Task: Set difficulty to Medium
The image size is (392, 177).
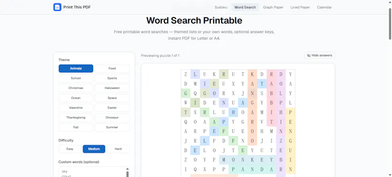Action: 94,149
